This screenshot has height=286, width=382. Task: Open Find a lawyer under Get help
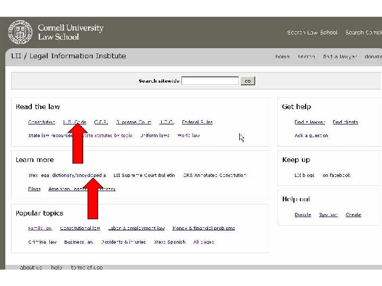point(310,122)
